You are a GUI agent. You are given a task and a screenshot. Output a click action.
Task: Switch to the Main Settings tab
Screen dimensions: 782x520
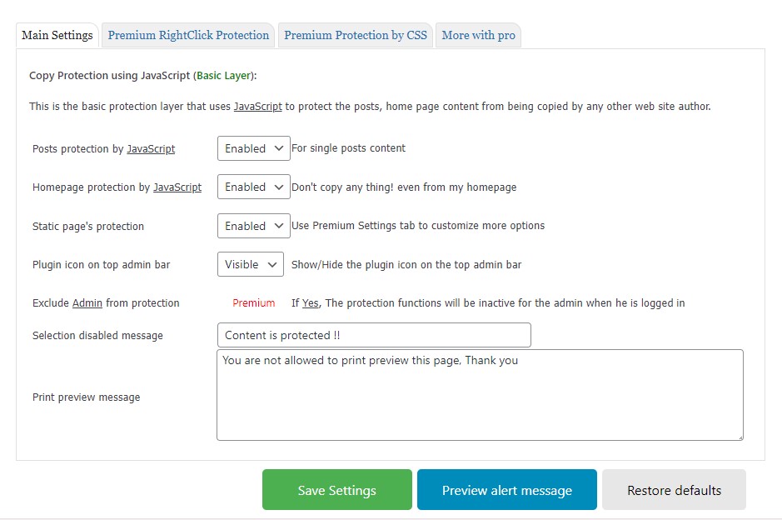click(x=57, y=35)
